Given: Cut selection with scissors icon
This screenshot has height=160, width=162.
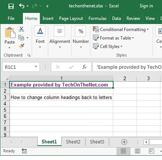Looking at the screenshot, I should tap(21, 29).
